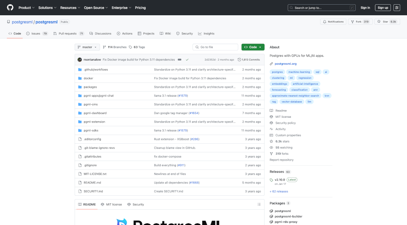
Task: Open the README outline list icon
Action: point(259,204)
